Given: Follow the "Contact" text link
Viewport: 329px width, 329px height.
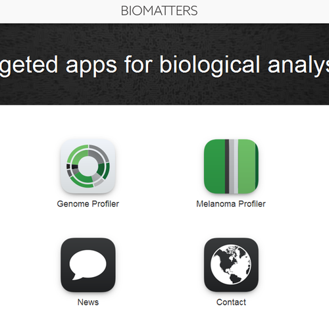Looking at the screenshot, I should tap(231, 302).
